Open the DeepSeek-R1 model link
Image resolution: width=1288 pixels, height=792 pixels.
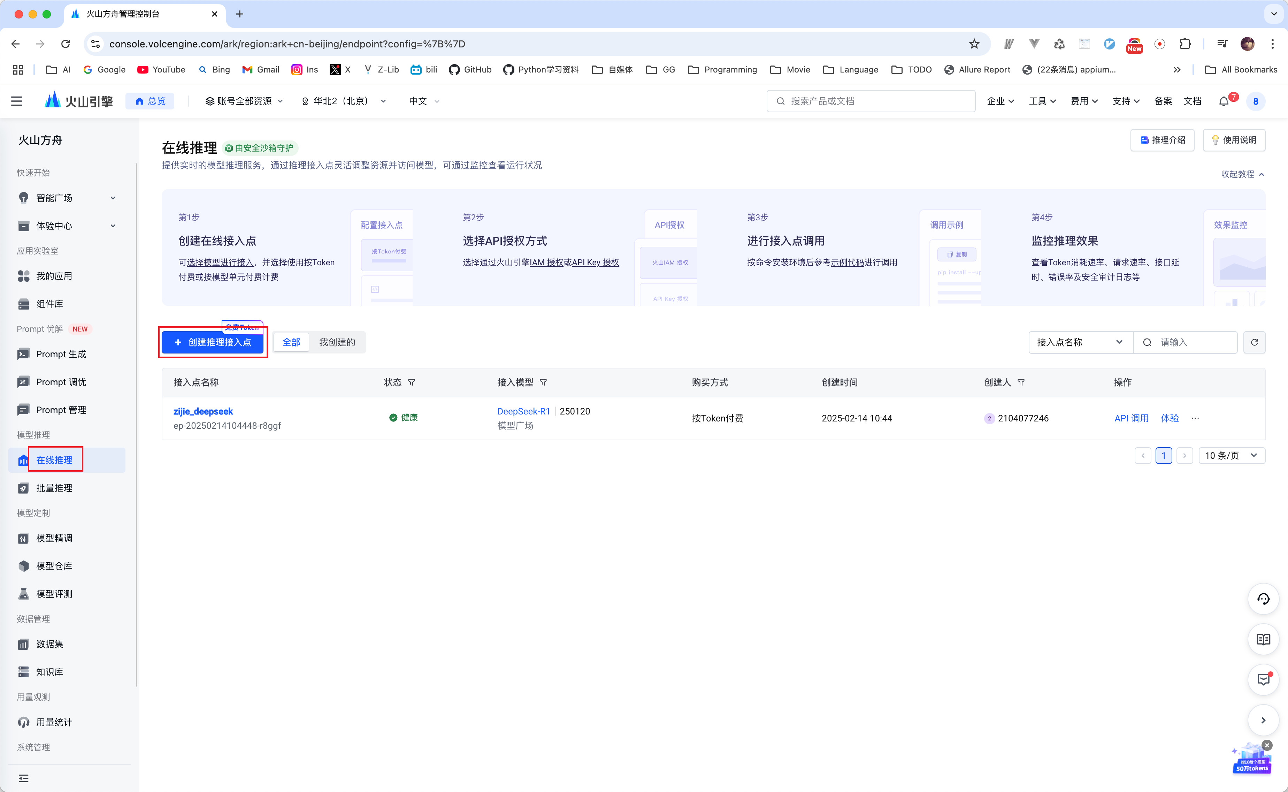523,411
